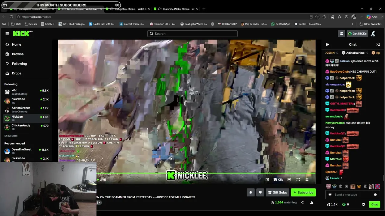Screen dimensions: 385x216
Task: Open the WhatsApp bookmark
Action: click(x=281, y=24)
